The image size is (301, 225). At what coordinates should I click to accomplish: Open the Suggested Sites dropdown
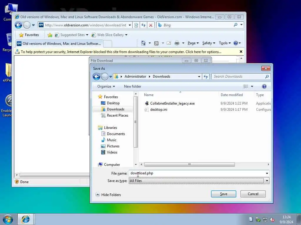(x=87, y=35)
